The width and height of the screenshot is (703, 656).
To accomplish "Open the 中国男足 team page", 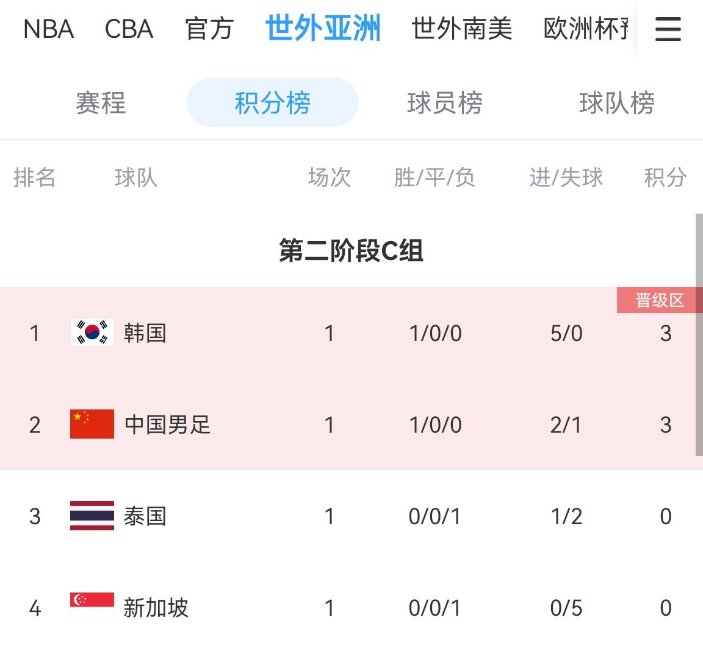I will coord(167,425).
